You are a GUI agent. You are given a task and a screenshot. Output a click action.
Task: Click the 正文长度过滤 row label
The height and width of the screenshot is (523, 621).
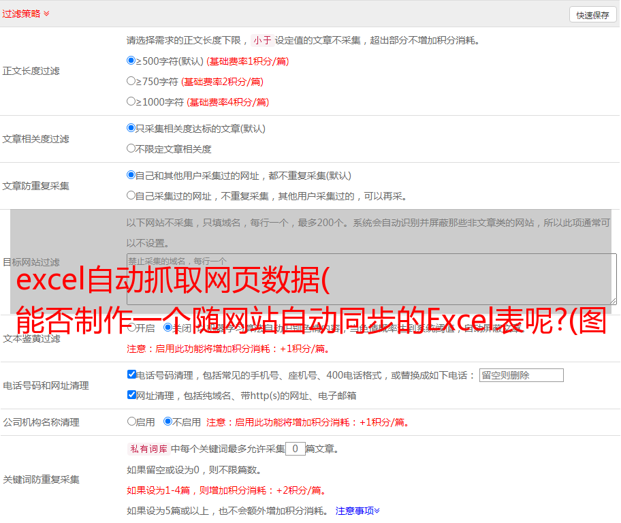pyautogui.click(x=31, y=71)
